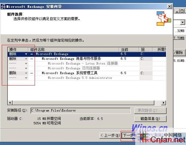Click the Exchange setup wizard title bar icon
The height and width of the screenshot is (145, 186).
click(x=4, y=6)
